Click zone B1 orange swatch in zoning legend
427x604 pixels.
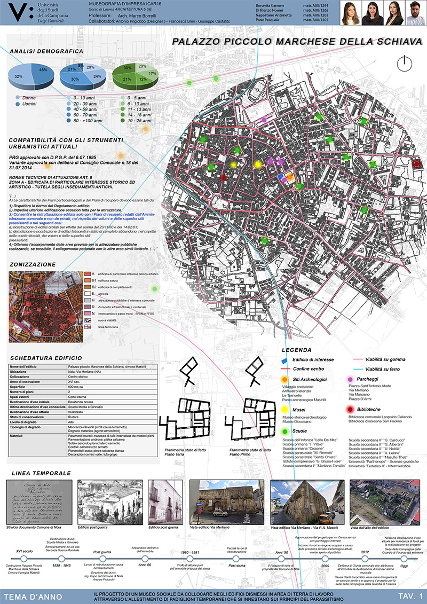point(88,280)
